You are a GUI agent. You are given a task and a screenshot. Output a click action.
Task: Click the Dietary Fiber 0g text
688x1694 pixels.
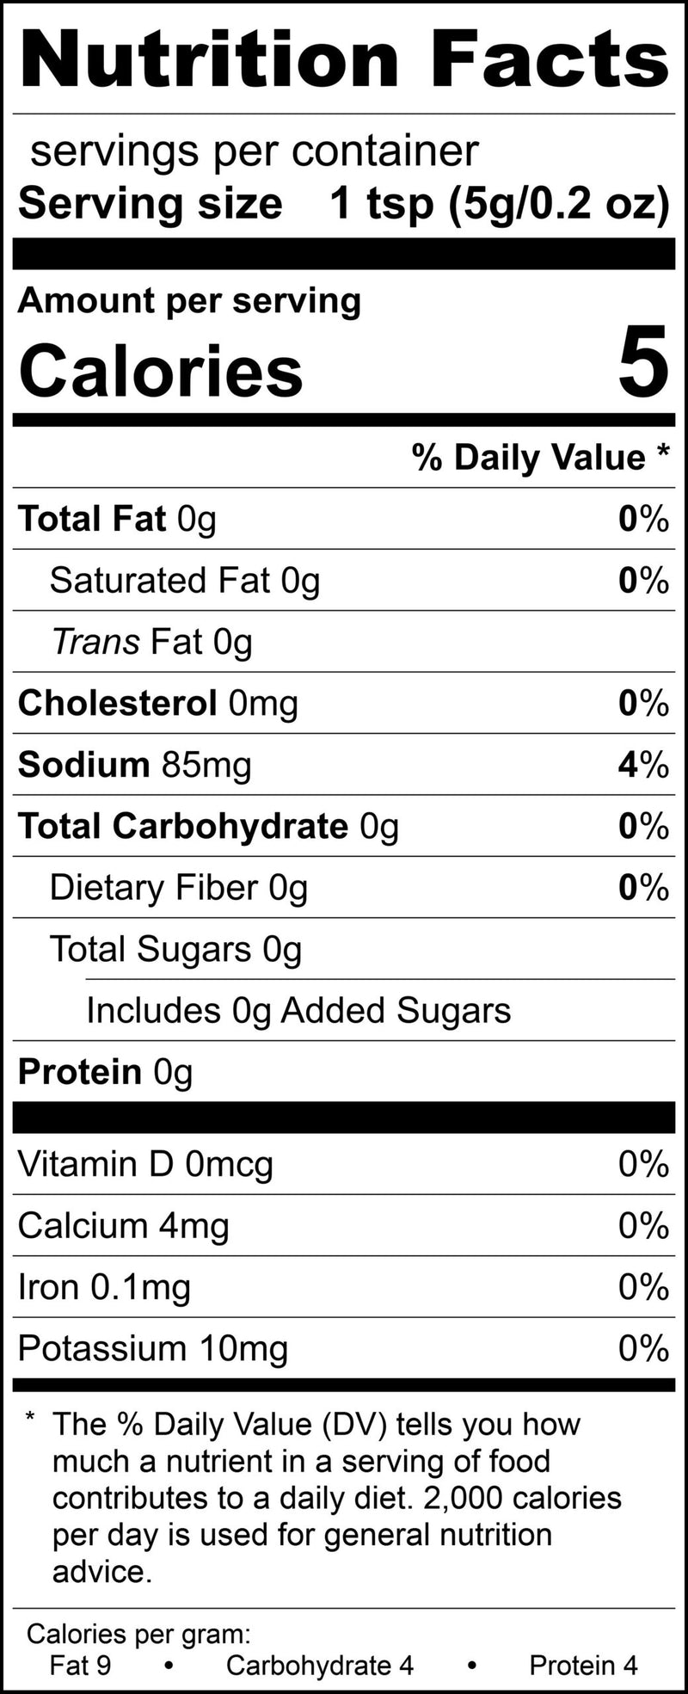point(179,888)
